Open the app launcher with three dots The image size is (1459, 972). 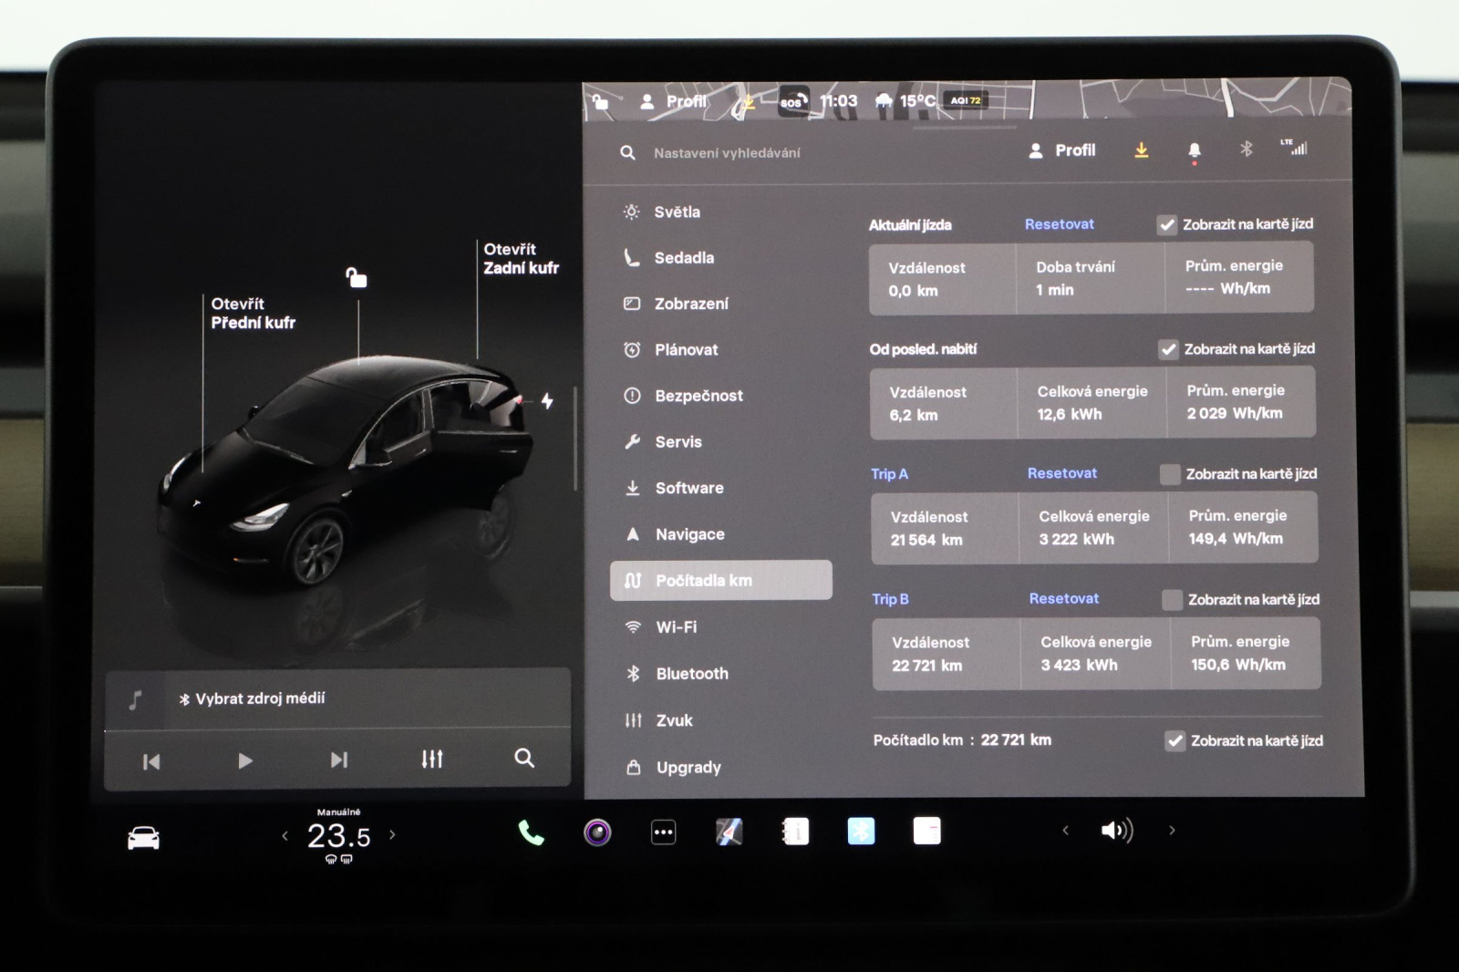click(663, 832)
